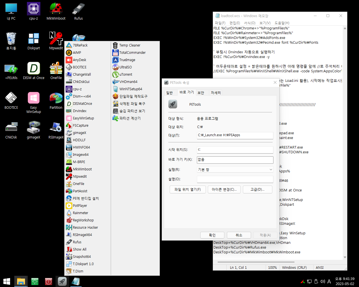Switch to the 보안 tab
Viewport: 359px width, 287px height.
click(x=201, y=93)
